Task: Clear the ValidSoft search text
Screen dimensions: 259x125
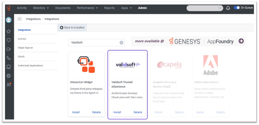Action: click(121, 43)
